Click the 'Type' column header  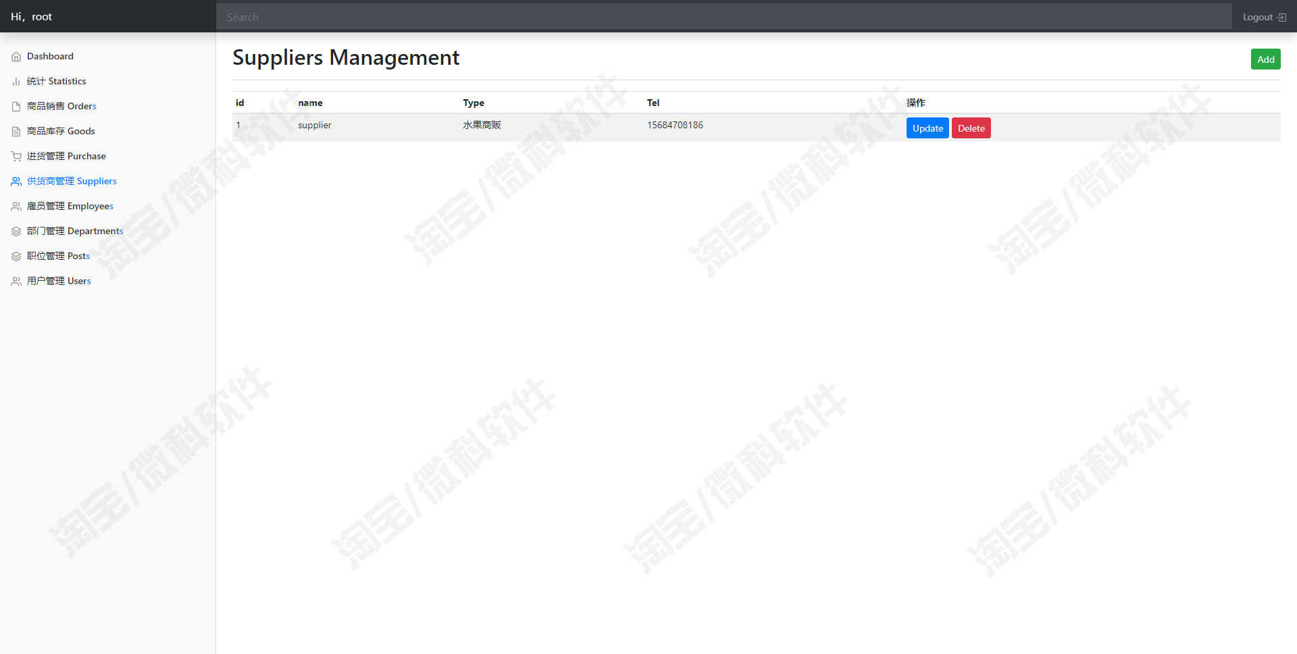(x=474, y=103)
